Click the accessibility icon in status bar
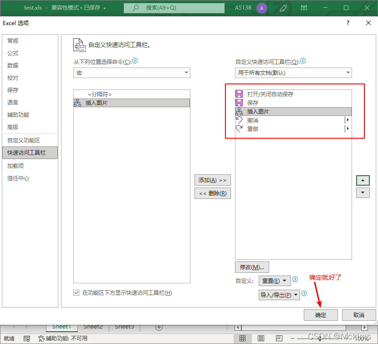This screenshot has width=378, height=344. [41, 339]
